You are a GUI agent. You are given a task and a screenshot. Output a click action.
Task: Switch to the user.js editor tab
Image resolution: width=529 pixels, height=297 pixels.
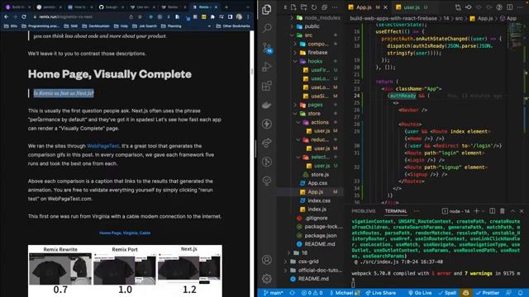[x=412, y=7]
